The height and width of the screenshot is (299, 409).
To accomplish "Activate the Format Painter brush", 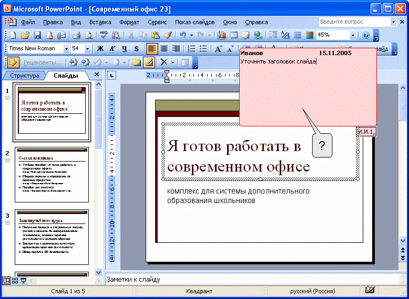I will point(168,35).
